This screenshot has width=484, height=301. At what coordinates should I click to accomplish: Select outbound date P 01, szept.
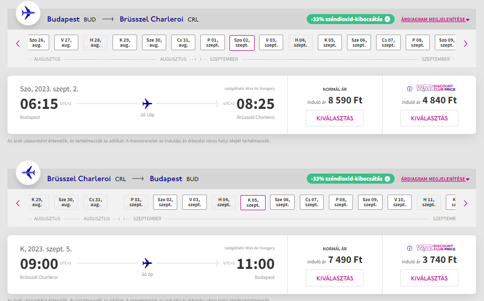212,43
